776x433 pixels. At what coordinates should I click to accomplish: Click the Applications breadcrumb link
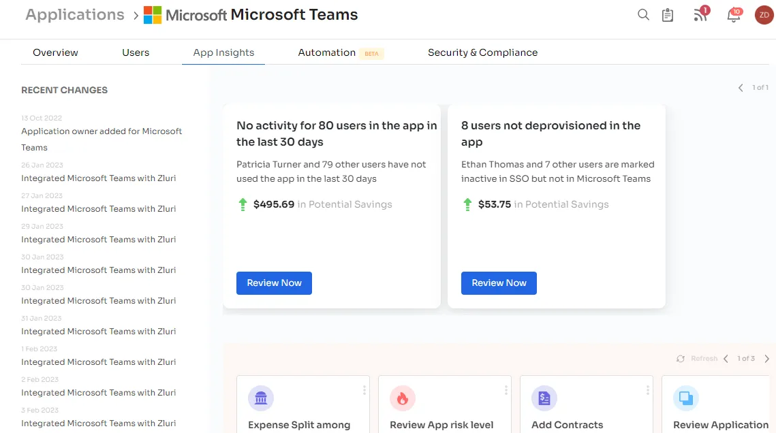pos(75,15)
